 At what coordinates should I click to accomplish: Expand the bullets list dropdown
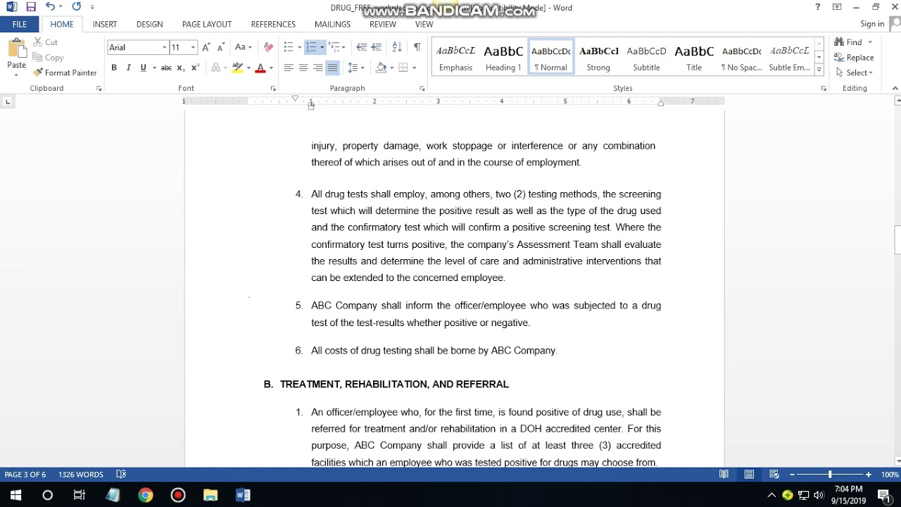coord(300,47)
